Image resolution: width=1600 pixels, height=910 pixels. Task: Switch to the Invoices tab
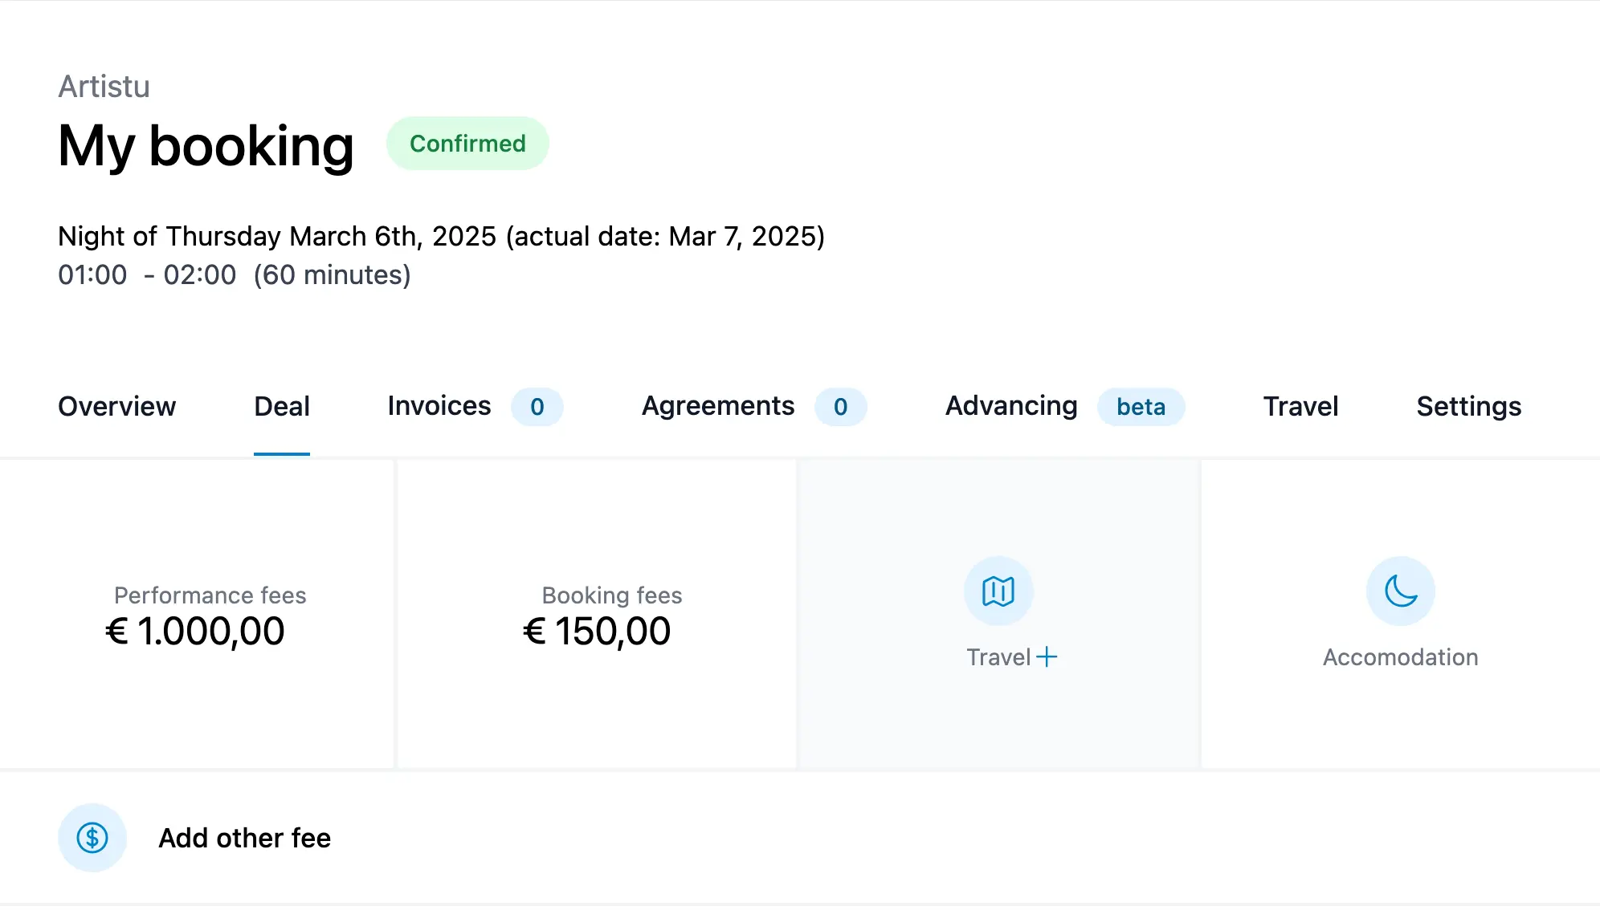click(438, 407)
